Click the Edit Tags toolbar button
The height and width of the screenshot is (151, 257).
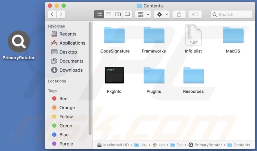(x=195, y=14)
